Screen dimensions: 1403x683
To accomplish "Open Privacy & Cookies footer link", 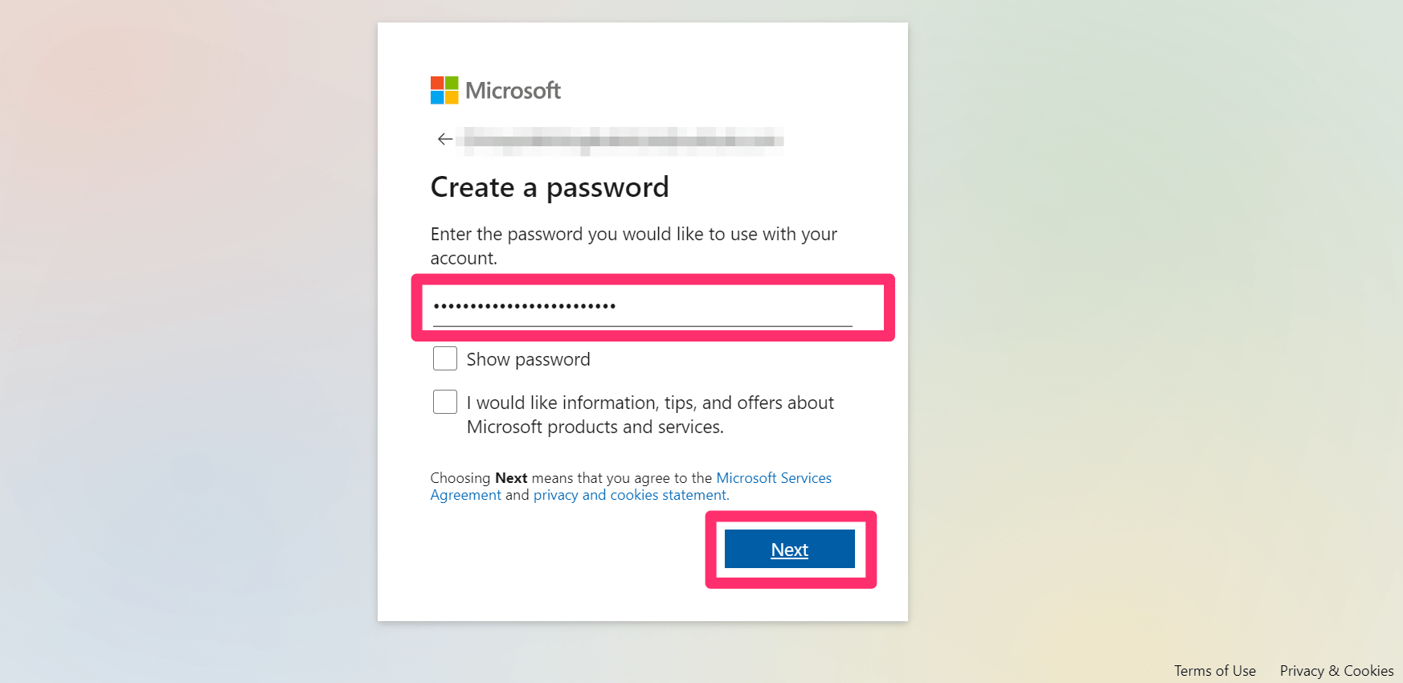I will [x=1336, y=671].
